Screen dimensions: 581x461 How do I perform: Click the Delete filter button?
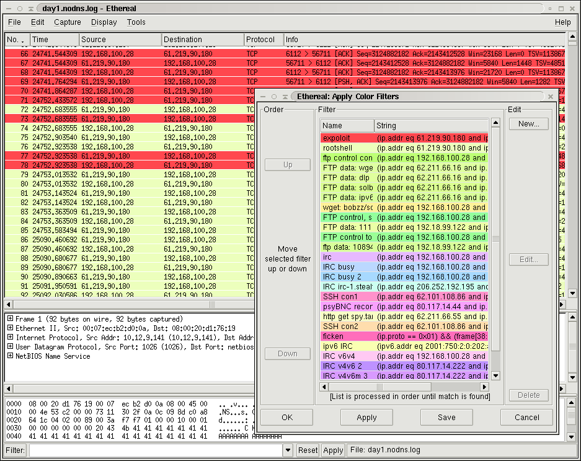tap(529, 395)
